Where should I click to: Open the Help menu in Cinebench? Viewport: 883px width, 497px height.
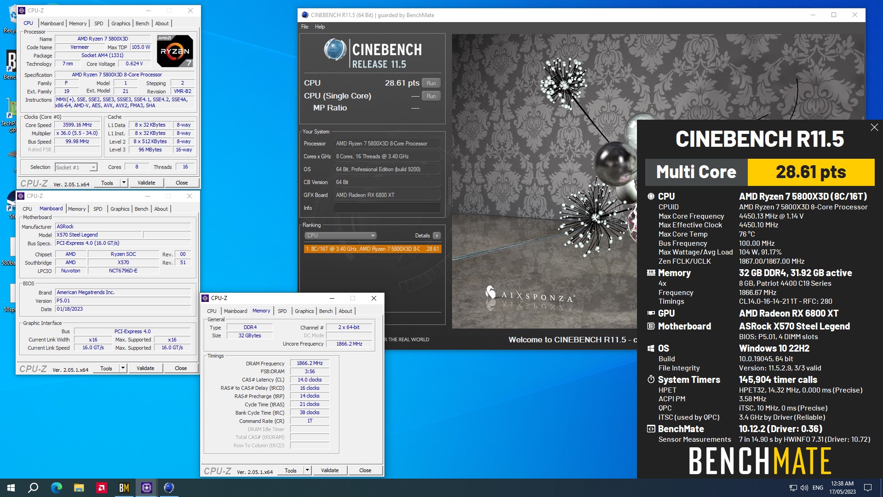(320, 27)
